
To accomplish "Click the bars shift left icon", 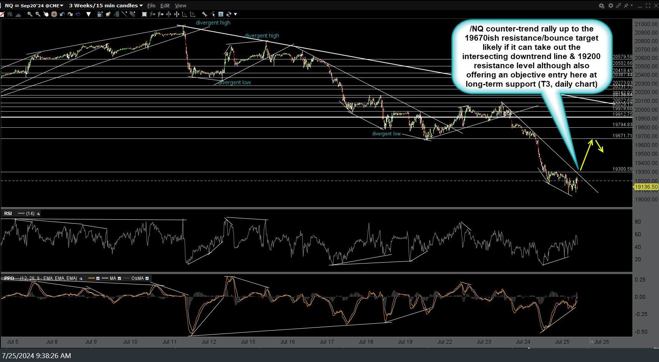I will pyautogui.click(x=161, y=14).
